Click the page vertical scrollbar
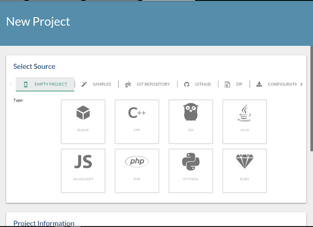This screenshot has width=313, height=227. click(x=311, y=98)
